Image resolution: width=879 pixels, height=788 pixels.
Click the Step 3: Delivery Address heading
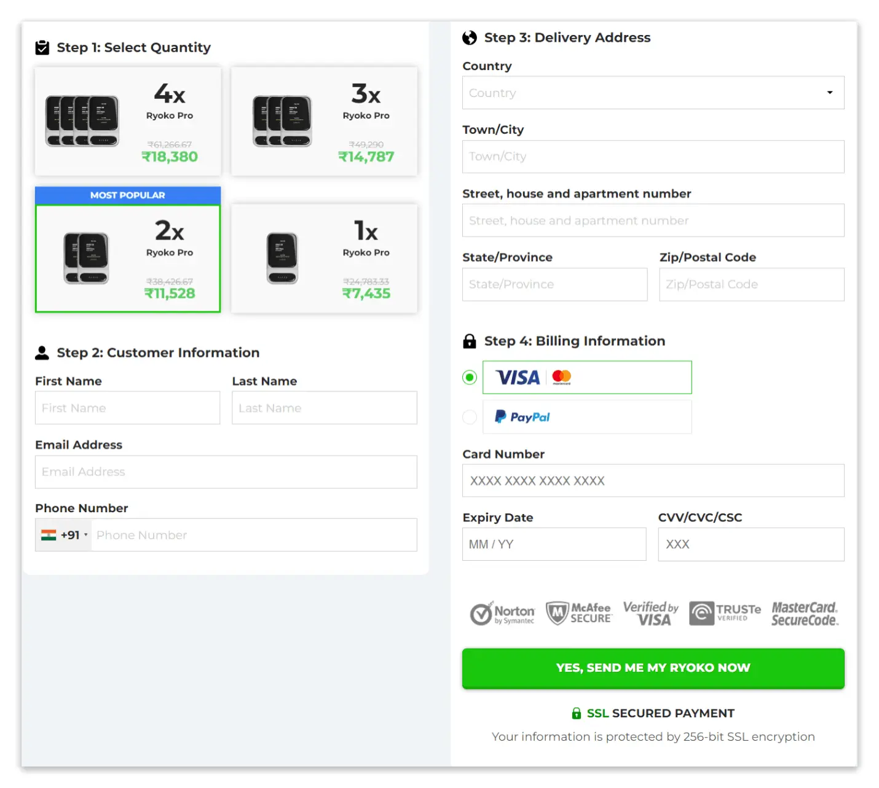tap(567, 38)
